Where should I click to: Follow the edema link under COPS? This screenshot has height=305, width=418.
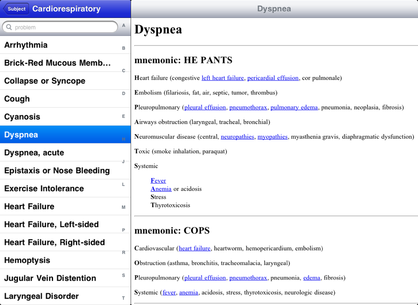point(312,278)
